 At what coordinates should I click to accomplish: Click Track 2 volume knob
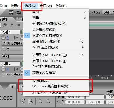click(x=3, y=69)
